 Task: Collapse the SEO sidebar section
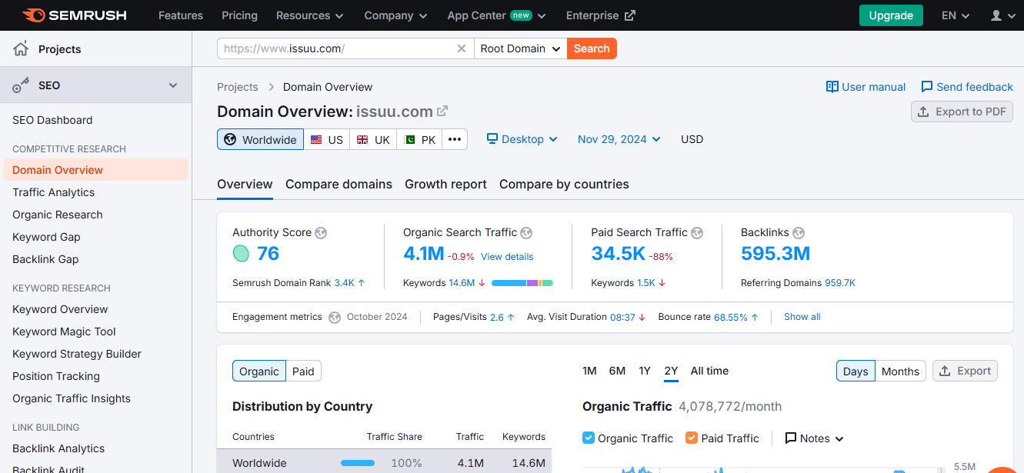point(173,85)
